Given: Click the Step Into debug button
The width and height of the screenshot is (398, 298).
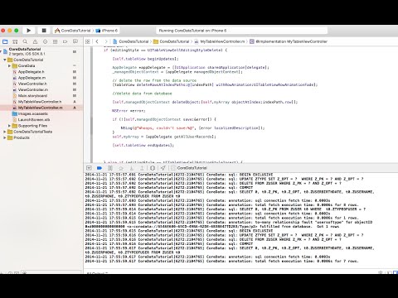Looking at the screenshot, I should [x=131, y=168].
